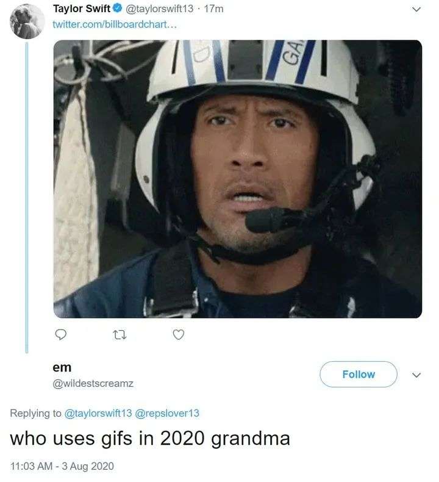The image size is (439, 482).
Task: Click the em display name
Action: coord(62,367)
